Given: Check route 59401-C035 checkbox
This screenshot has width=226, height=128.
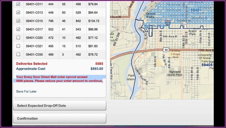Looking at the screenshot, I should pyautogui.click(x=18, y=54).
